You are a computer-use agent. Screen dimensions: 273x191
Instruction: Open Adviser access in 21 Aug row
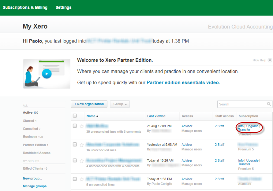click(x=187, y=126)
